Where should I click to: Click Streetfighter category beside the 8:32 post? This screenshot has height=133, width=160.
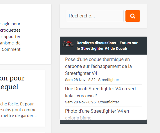109,80
